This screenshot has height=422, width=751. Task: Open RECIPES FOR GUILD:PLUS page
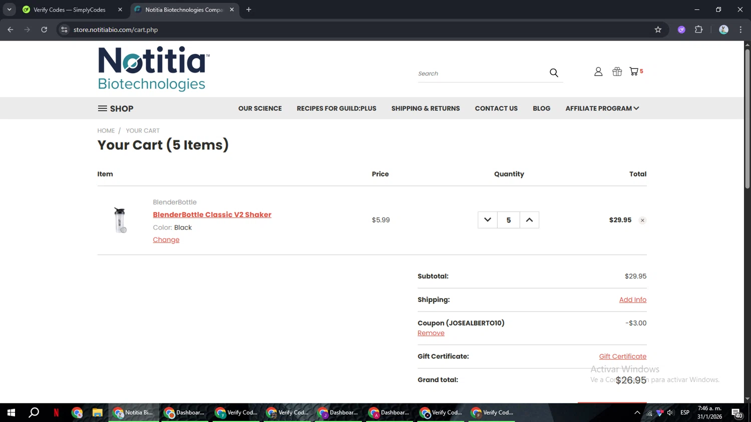click(336, 108)
